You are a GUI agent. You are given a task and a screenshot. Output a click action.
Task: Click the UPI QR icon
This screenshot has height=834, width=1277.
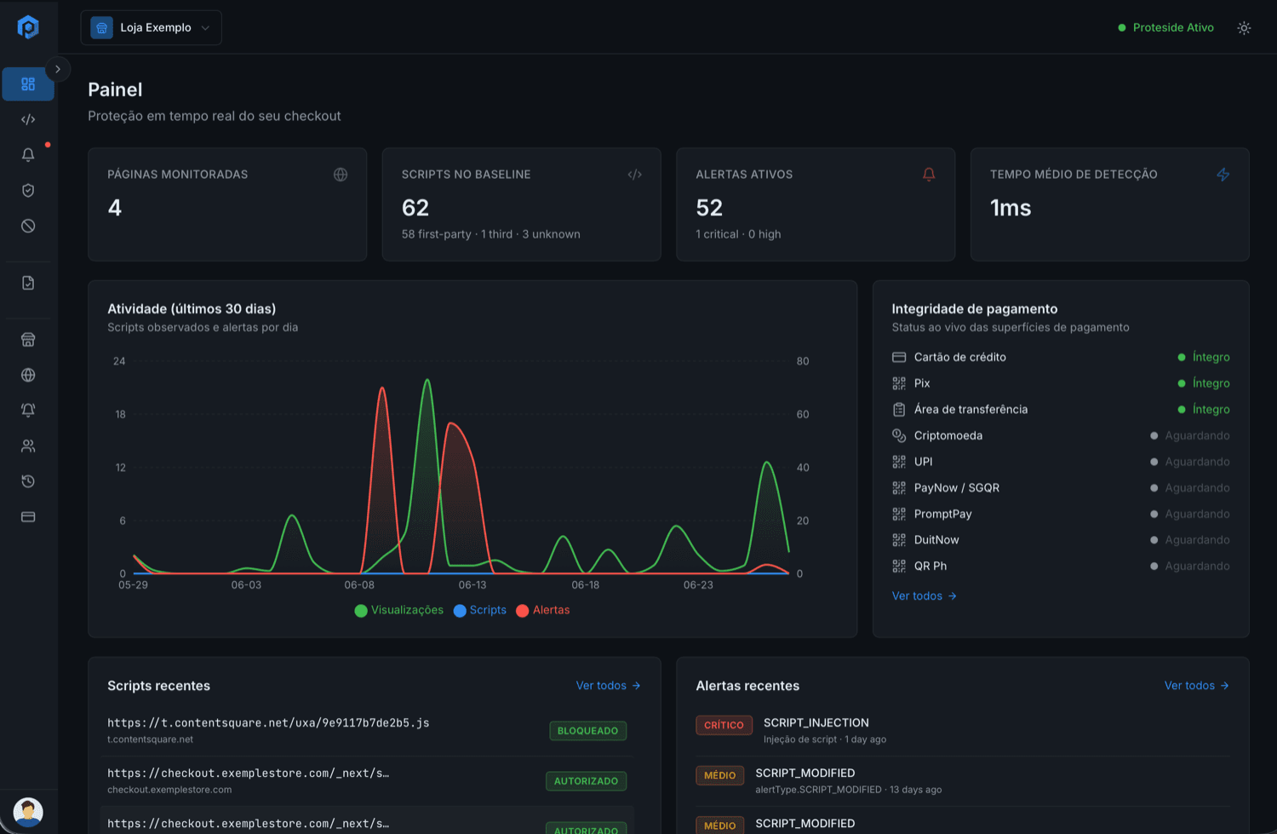pyautogui.click(x=899, y=462)
